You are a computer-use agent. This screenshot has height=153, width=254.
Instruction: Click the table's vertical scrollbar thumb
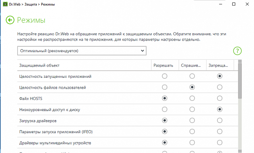pyautogui.click(x=240, y=81)
